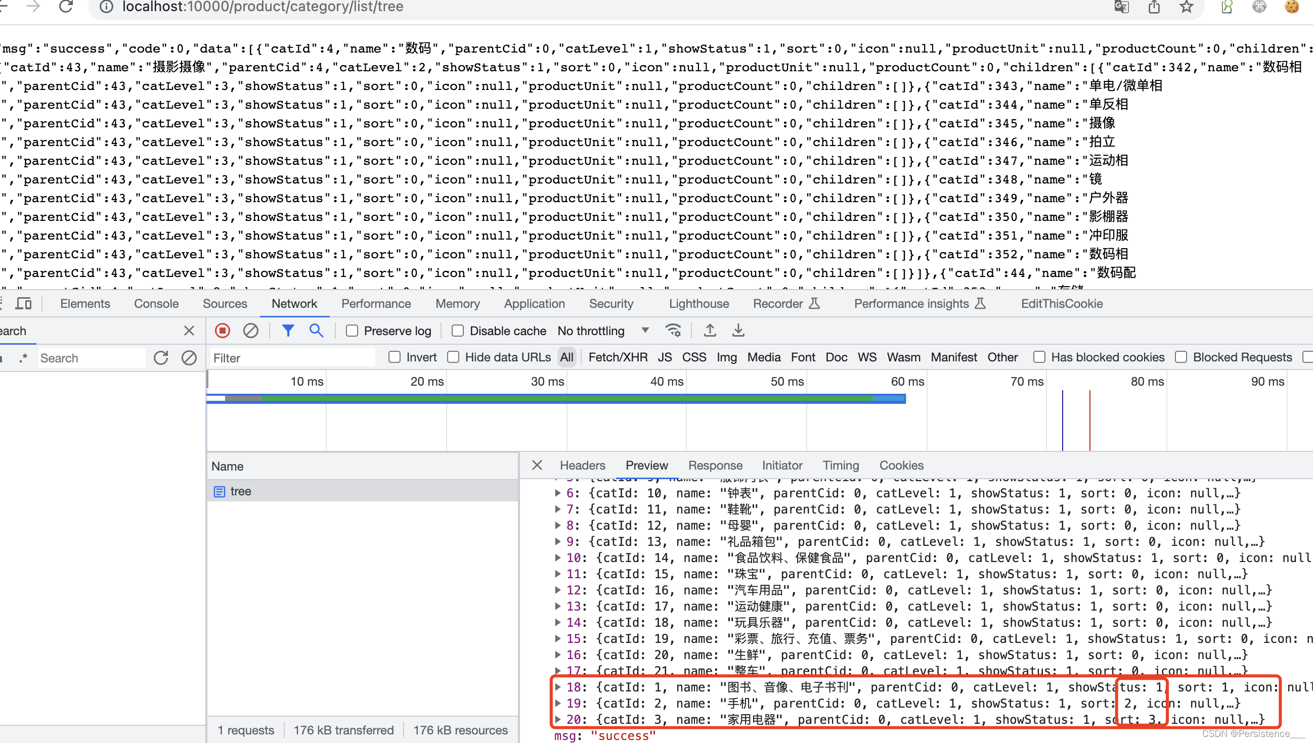Filter requests by CSS type
Screen dimensions: 1313x743
click(694, 357)
